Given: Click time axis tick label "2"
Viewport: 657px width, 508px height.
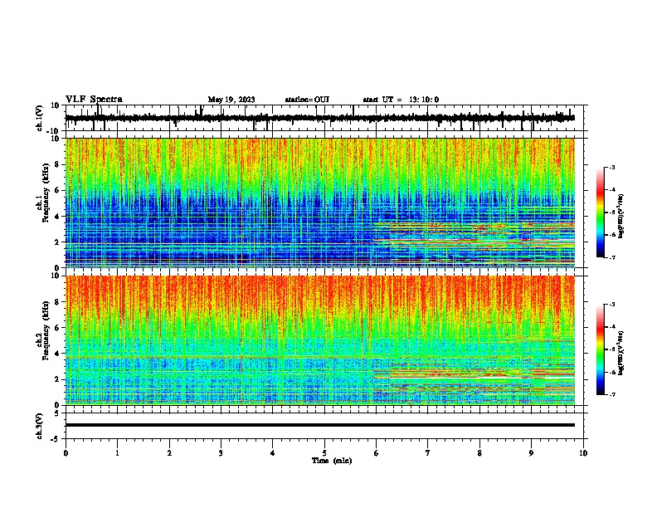Looking at the screenshot, I should (169, 453).
